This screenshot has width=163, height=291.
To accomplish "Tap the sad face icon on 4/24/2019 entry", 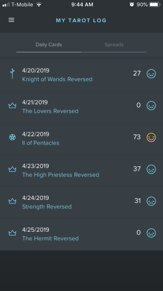I will click(151, 201).
